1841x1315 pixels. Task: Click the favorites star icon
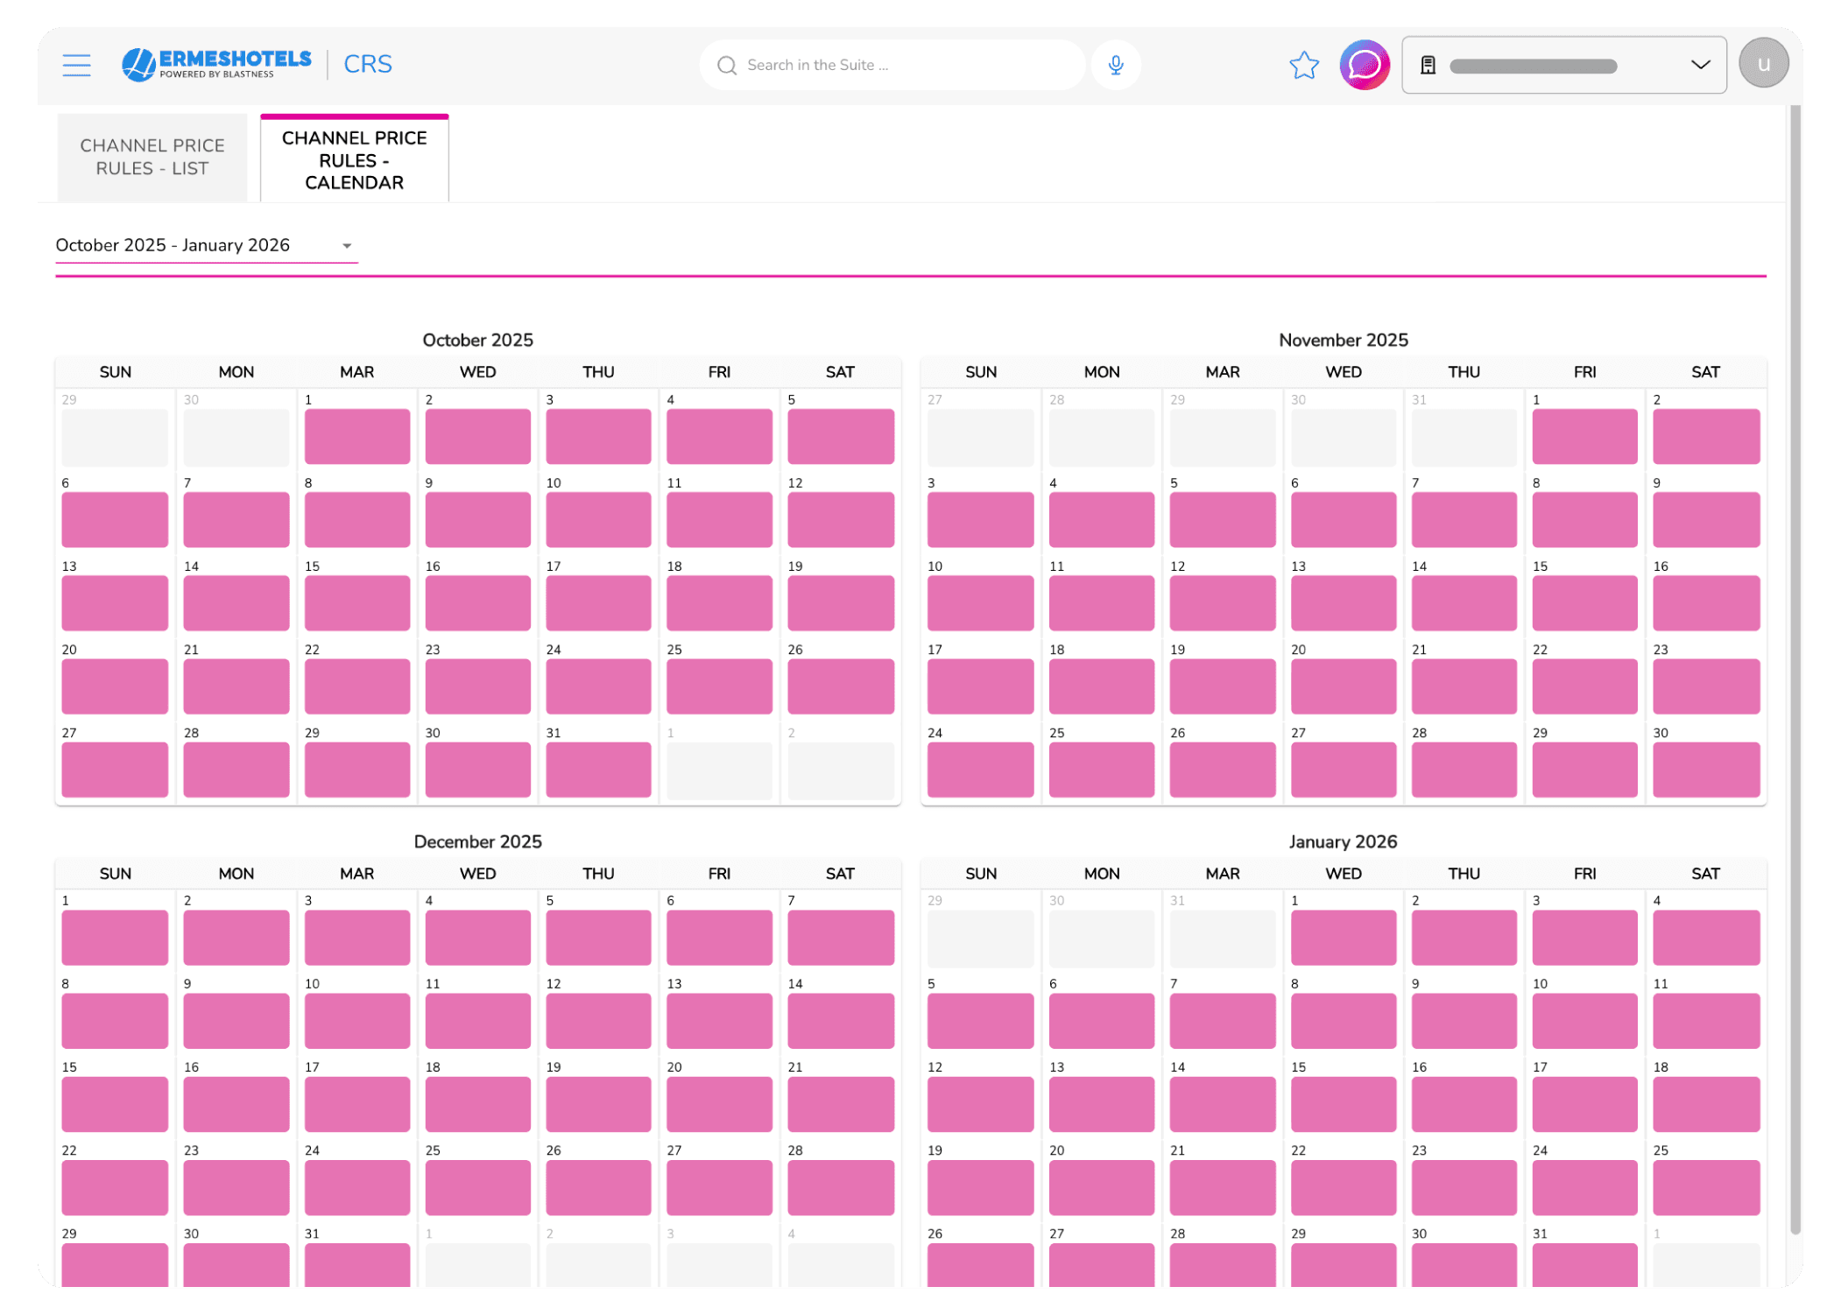(x=1303, y=66)
